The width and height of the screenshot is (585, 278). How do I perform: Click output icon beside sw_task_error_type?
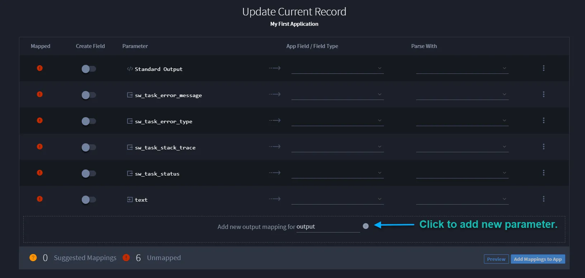[130, 121]
